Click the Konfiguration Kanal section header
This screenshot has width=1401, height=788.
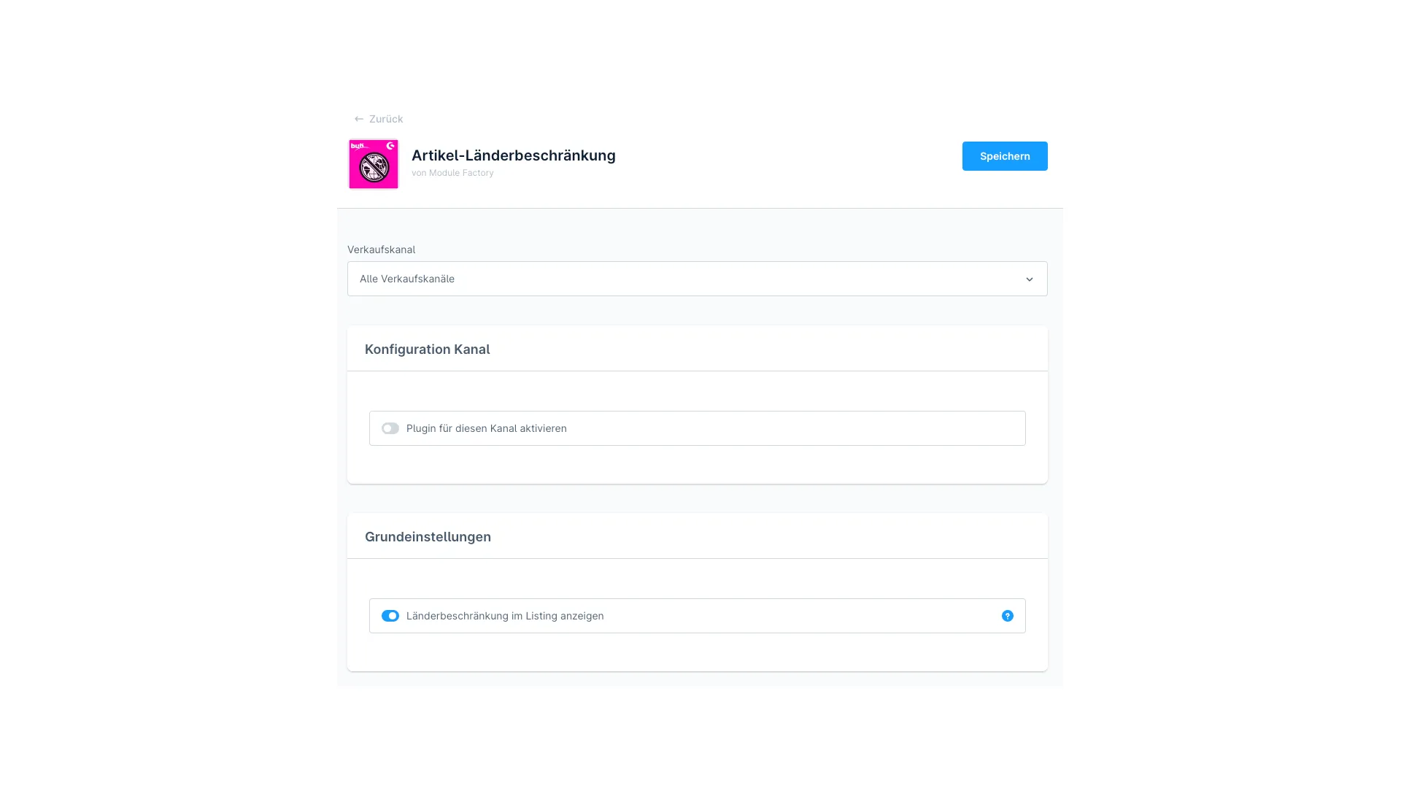428,349
